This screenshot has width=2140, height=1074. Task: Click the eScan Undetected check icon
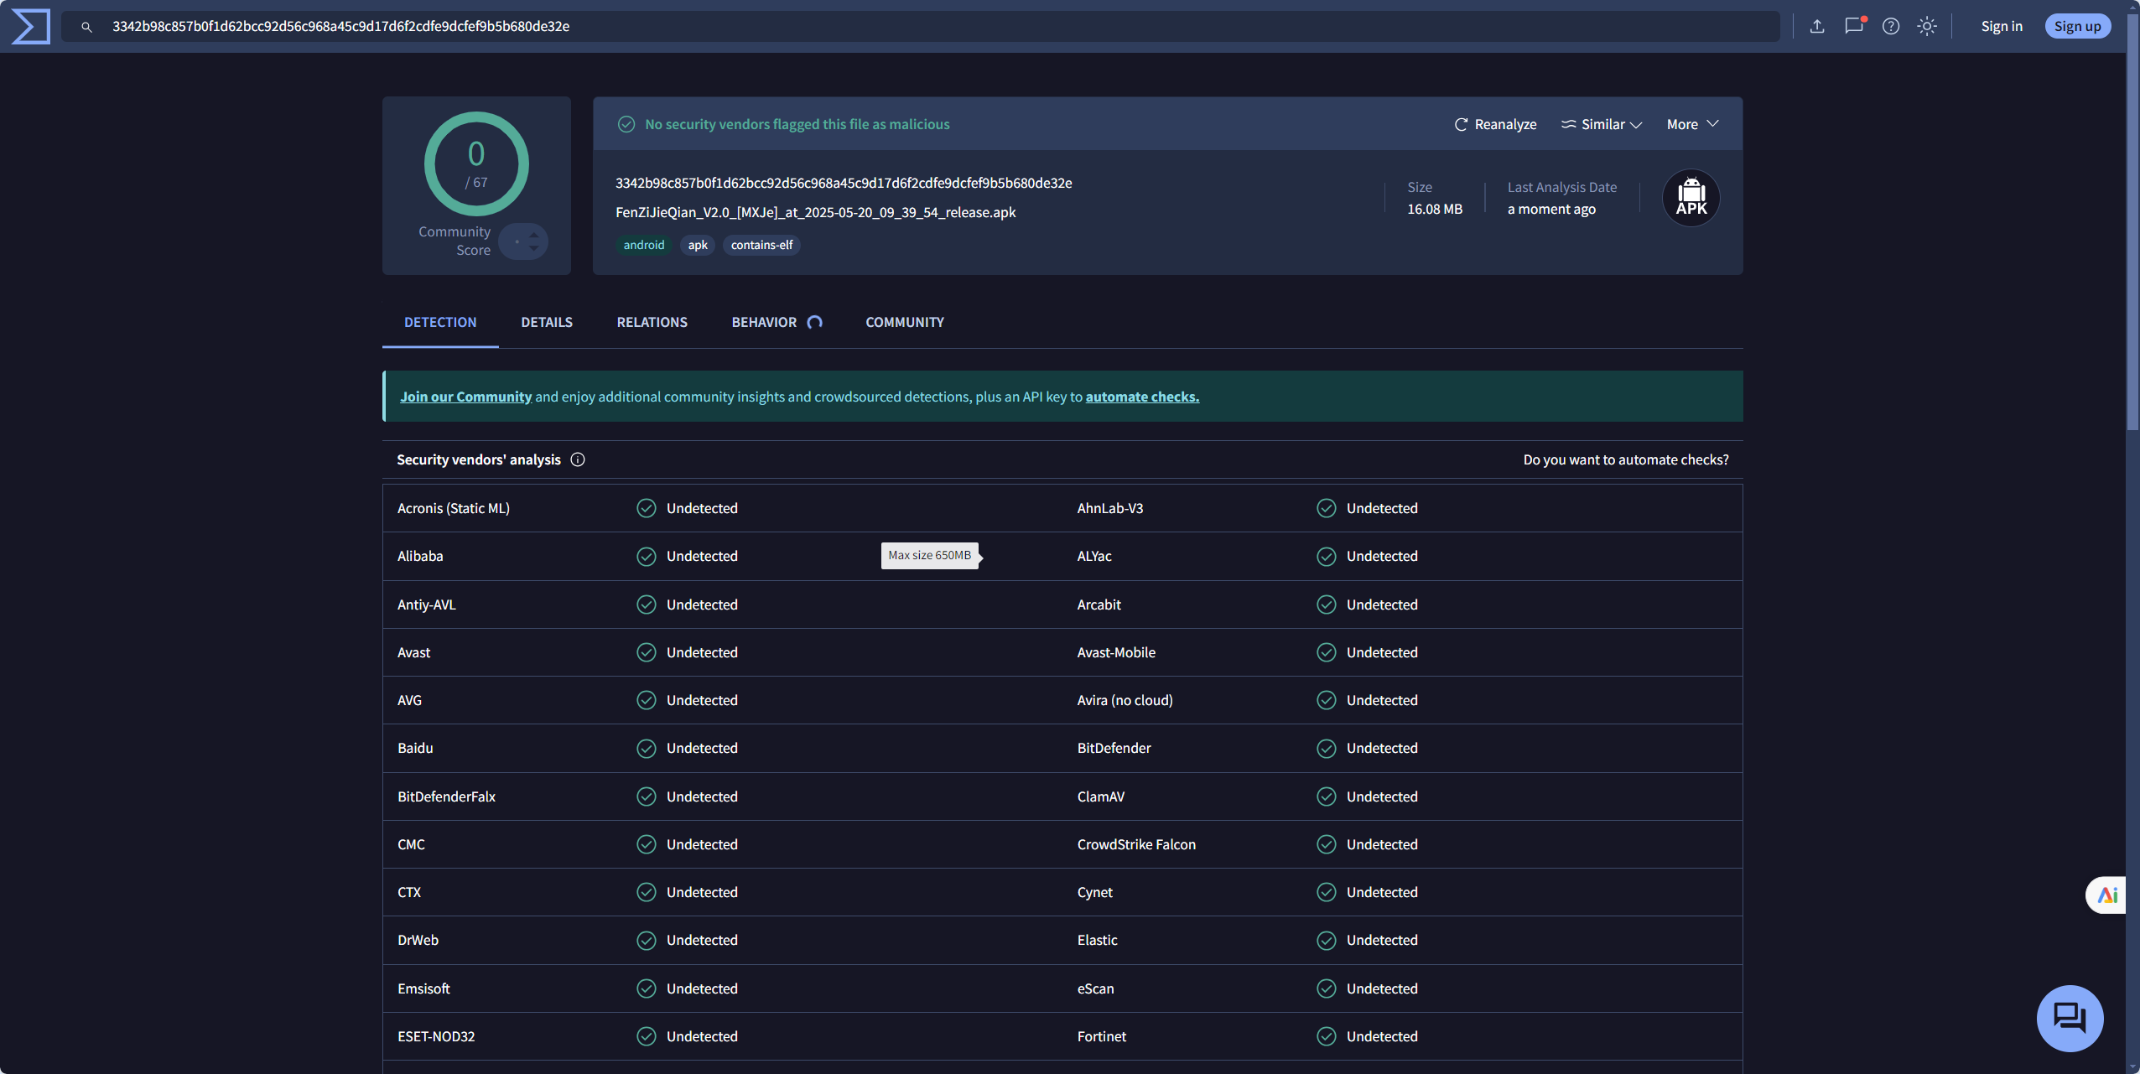[x=1326, y=988]
